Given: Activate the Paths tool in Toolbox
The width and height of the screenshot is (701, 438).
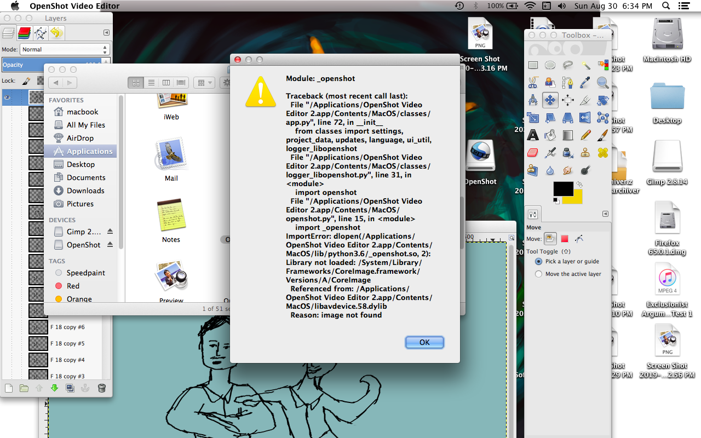Looking at the screenshot, I should pyautogui.click(x=568, y=83).
